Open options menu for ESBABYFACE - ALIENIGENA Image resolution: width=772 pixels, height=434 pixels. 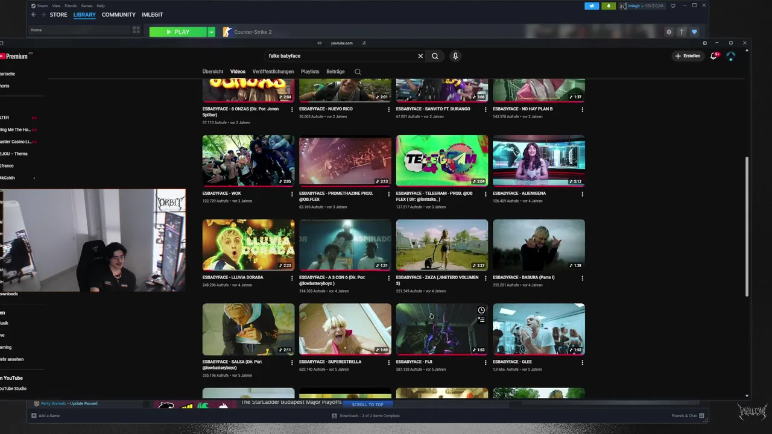coord(582,194)
